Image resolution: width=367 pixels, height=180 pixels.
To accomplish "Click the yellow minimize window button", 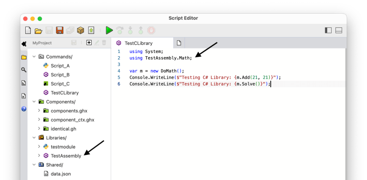I will tap(33, 19).
